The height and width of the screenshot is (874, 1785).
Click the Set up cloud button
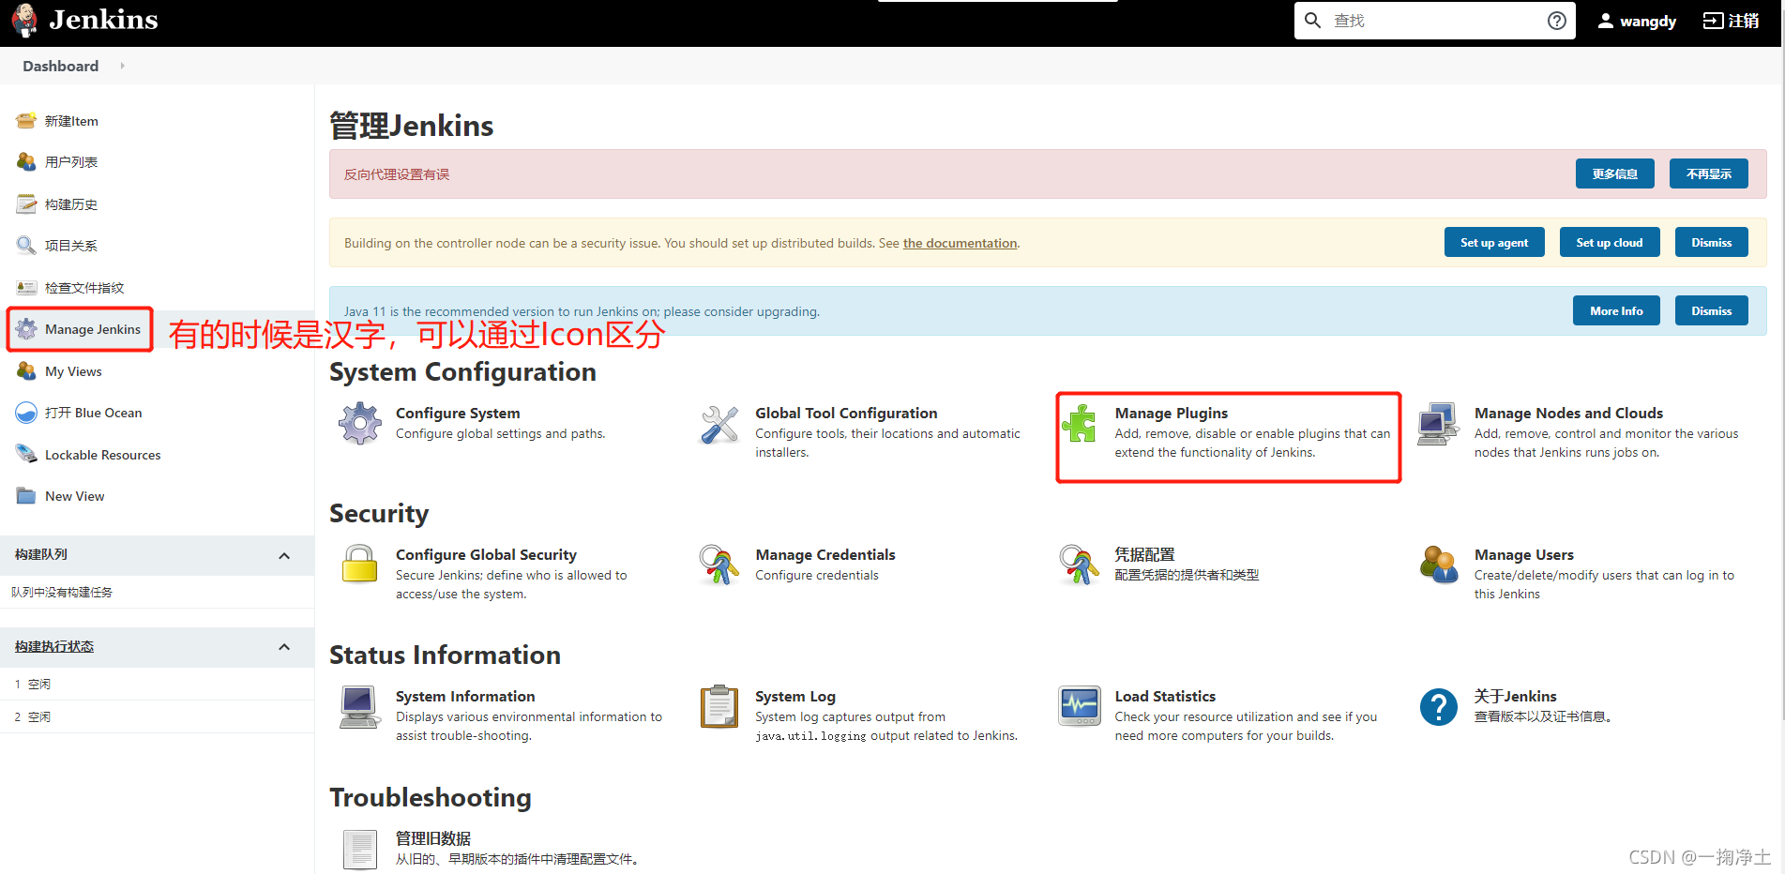(1609, 242)
